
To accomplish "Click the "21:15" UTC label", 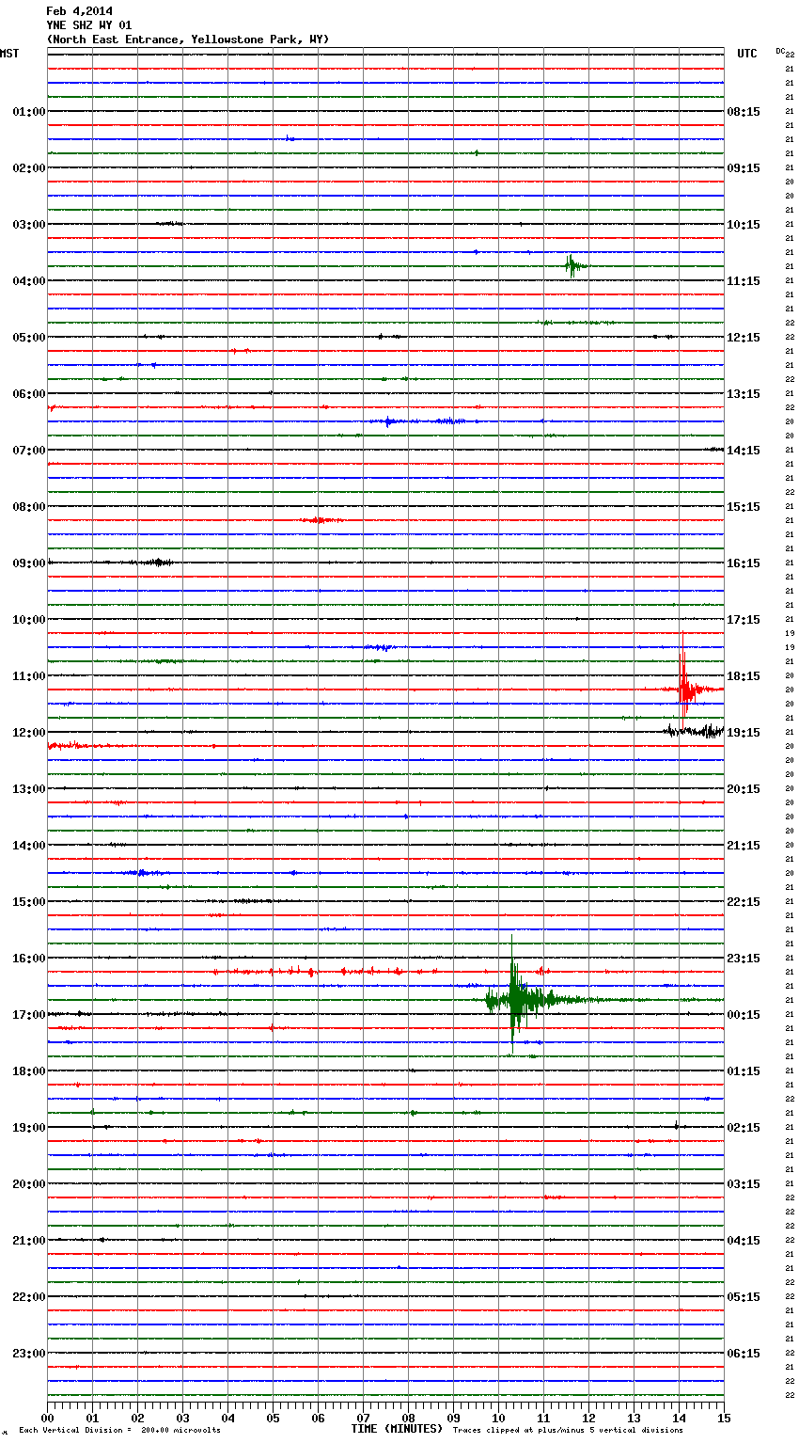I will click(744, 846).
